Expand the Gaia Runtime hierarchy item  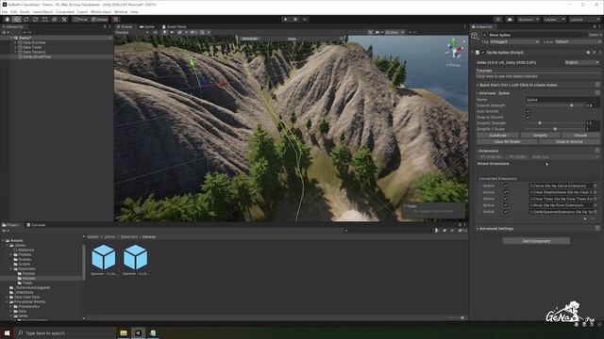point(15,42)
